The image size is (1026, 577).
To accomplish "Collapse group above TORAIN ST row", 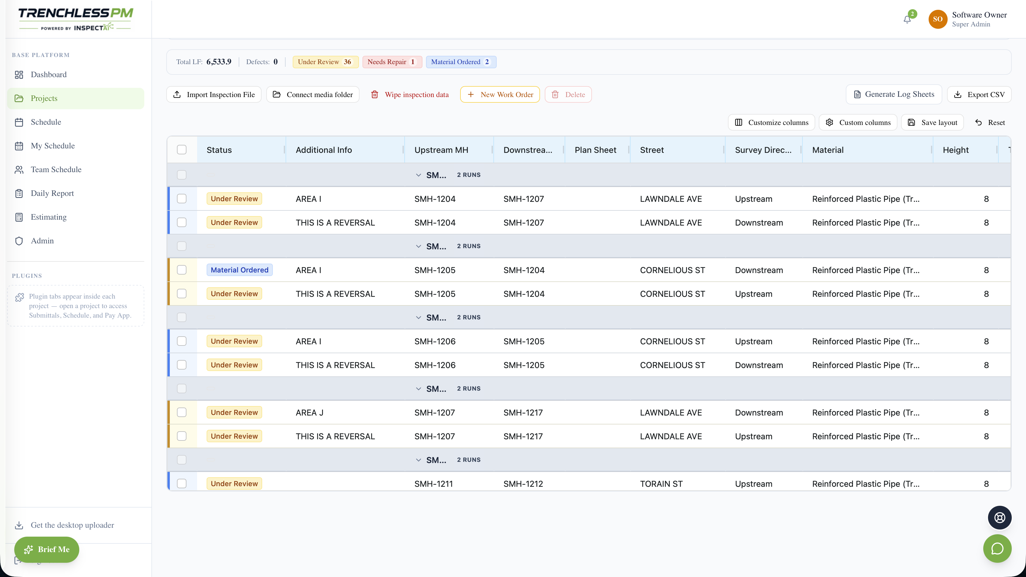I will coord(418,460).
